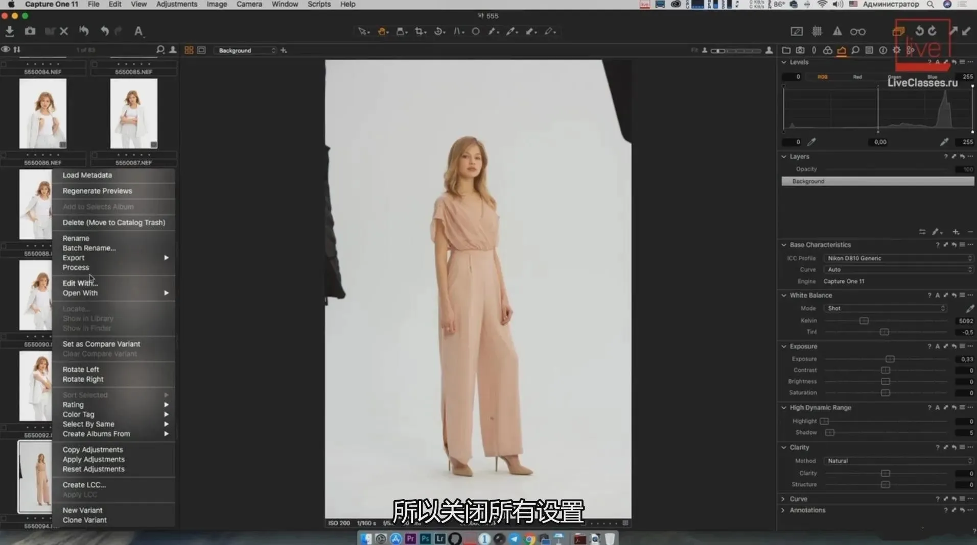
Task: Click the Import images icon
Action: click(9, 31)
